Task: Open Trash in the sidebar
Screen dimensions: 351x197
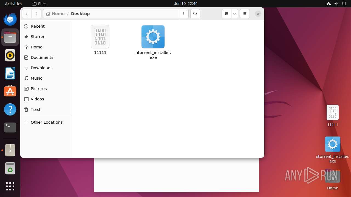Action: coord(46,109)
